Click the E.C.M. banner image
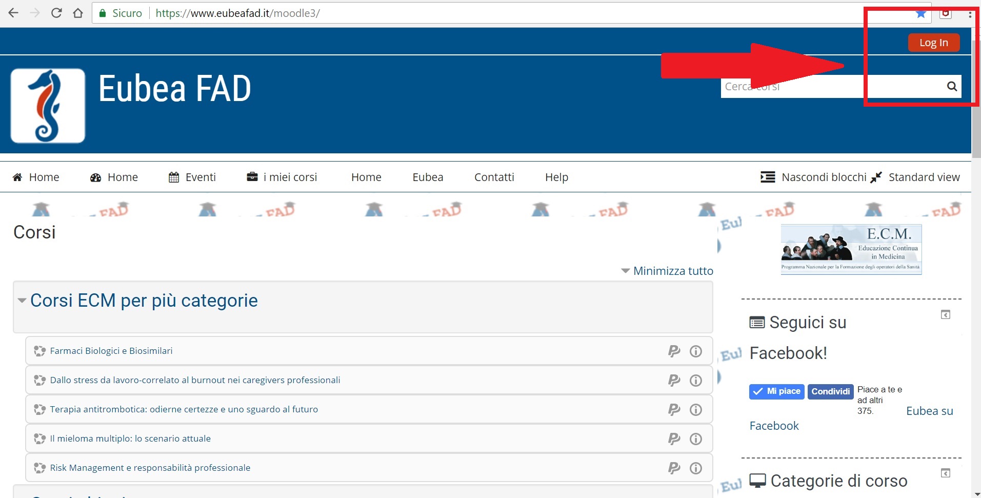This screenshot has height=498, width=981. pyautogui.click(x=851, y=249)
